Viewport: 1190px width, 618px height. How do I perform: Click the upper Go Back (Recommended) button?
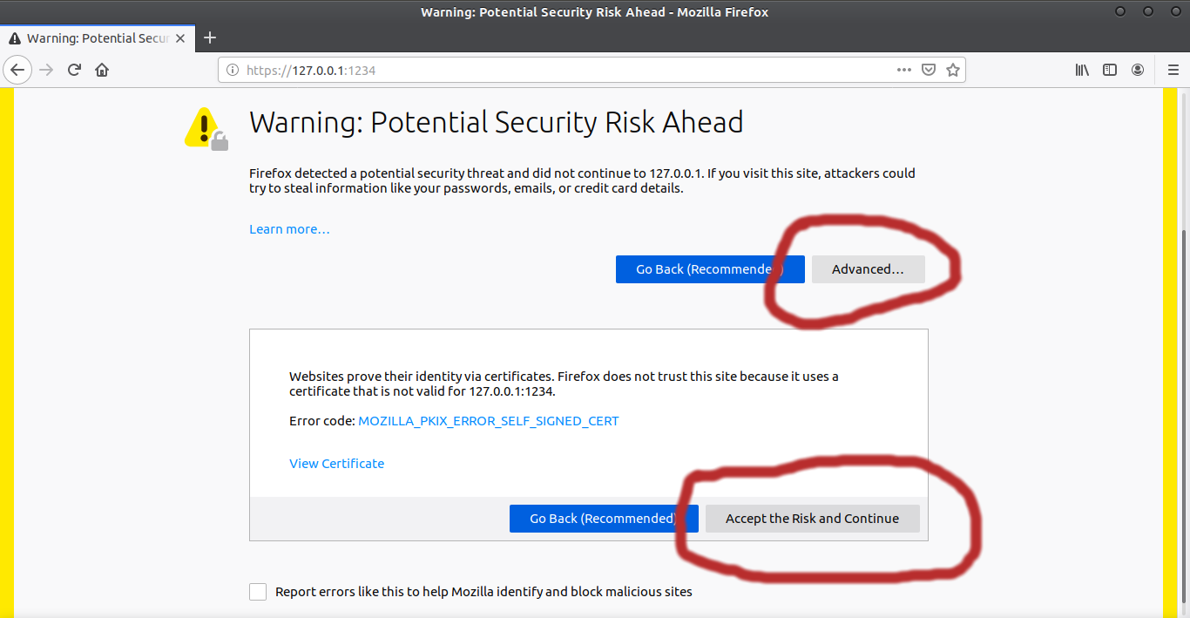click(710, 269)
